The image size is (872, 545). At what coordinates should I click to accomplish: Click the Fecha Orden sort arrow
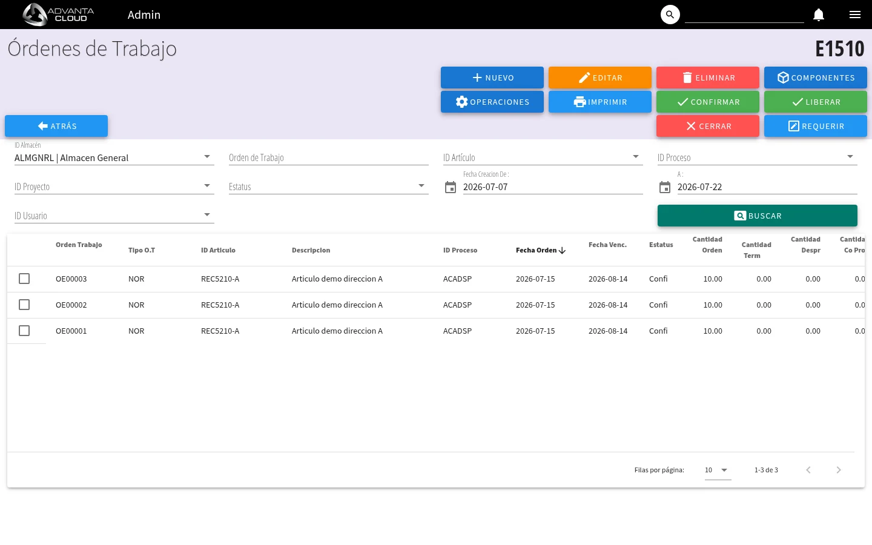[x=562, y=250]
